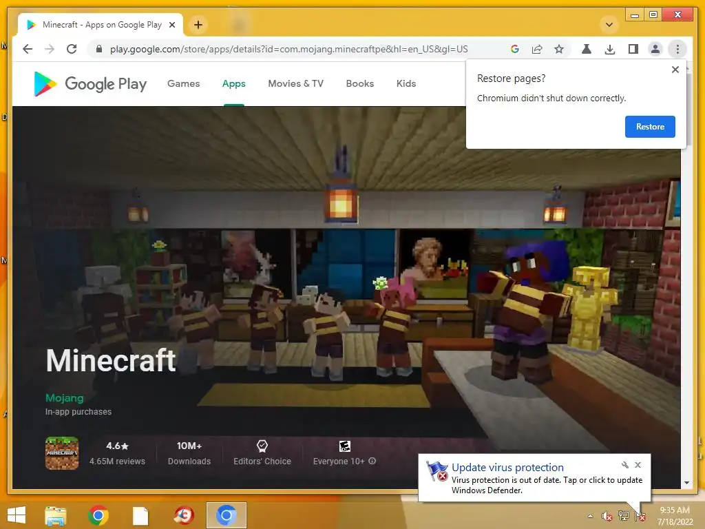Open the Chromium three-dot menu
705x529 pixels.
677,49
